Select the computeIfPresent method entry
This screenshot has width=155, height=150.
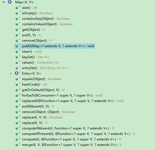click(79, 134)
